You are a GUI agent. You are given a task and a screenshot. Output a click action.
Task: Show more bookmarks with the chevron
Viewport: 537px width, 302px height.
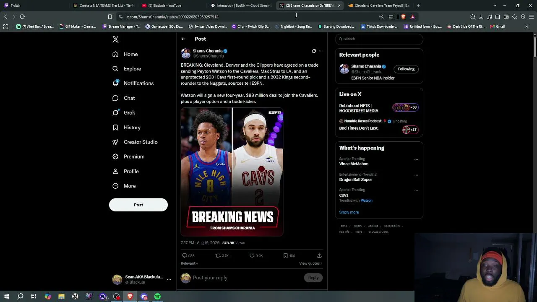(x=527, y=26)
